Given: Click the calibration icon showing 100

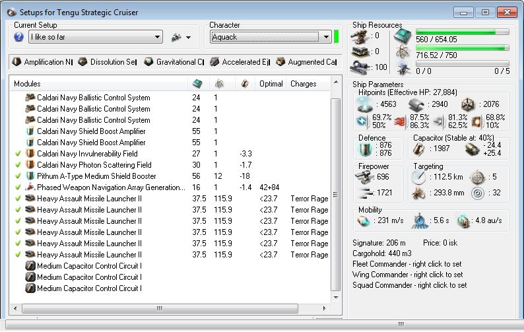Looking at the screenshot, I should click(360, 67).
